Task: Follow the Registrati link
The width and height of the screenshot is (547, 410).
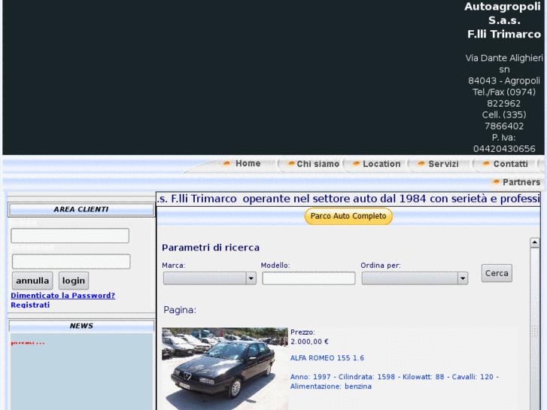Action: click(x=30, y=305)
